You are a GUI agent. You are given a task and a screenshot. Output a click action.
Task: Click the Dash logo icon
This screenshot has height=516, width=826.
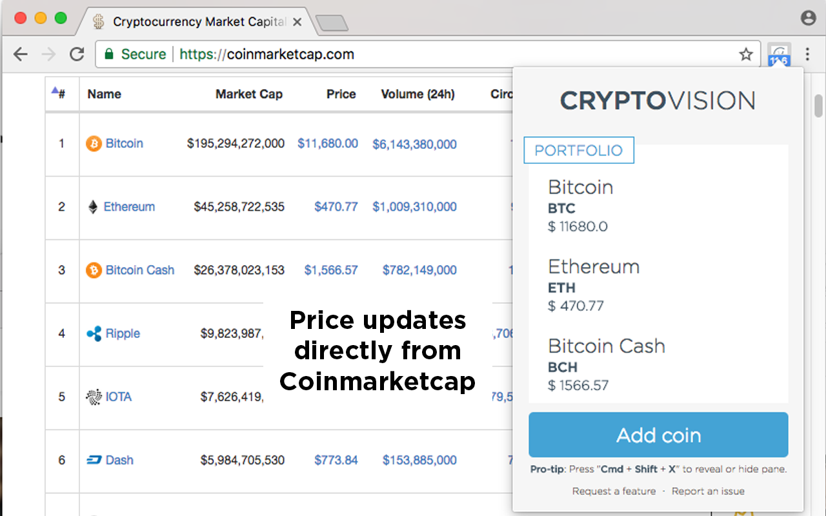[94, 460]
